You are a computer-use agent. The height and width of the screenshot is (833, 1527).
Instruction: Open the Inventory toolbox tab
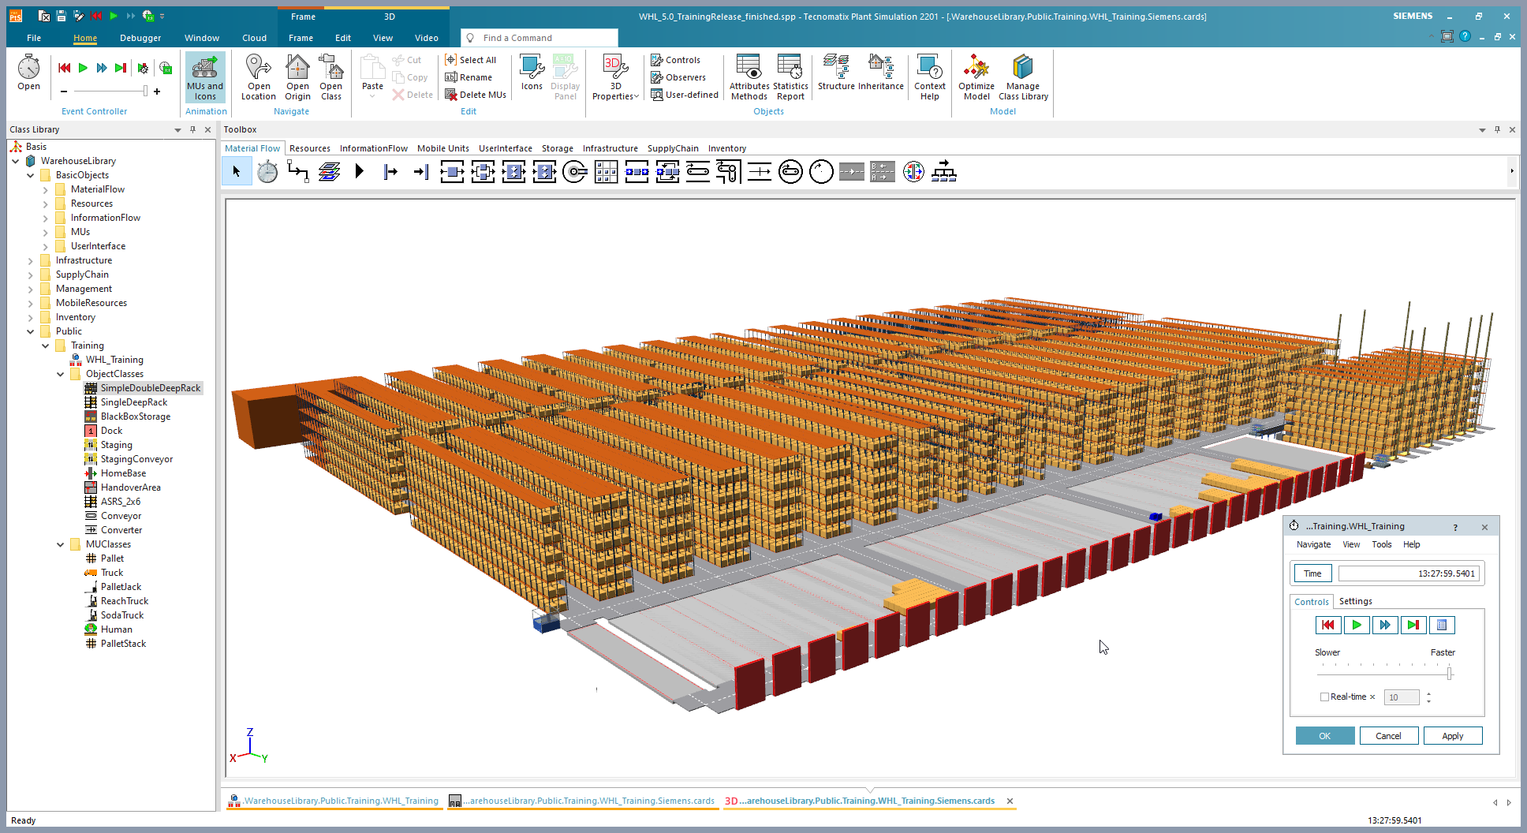727,148
